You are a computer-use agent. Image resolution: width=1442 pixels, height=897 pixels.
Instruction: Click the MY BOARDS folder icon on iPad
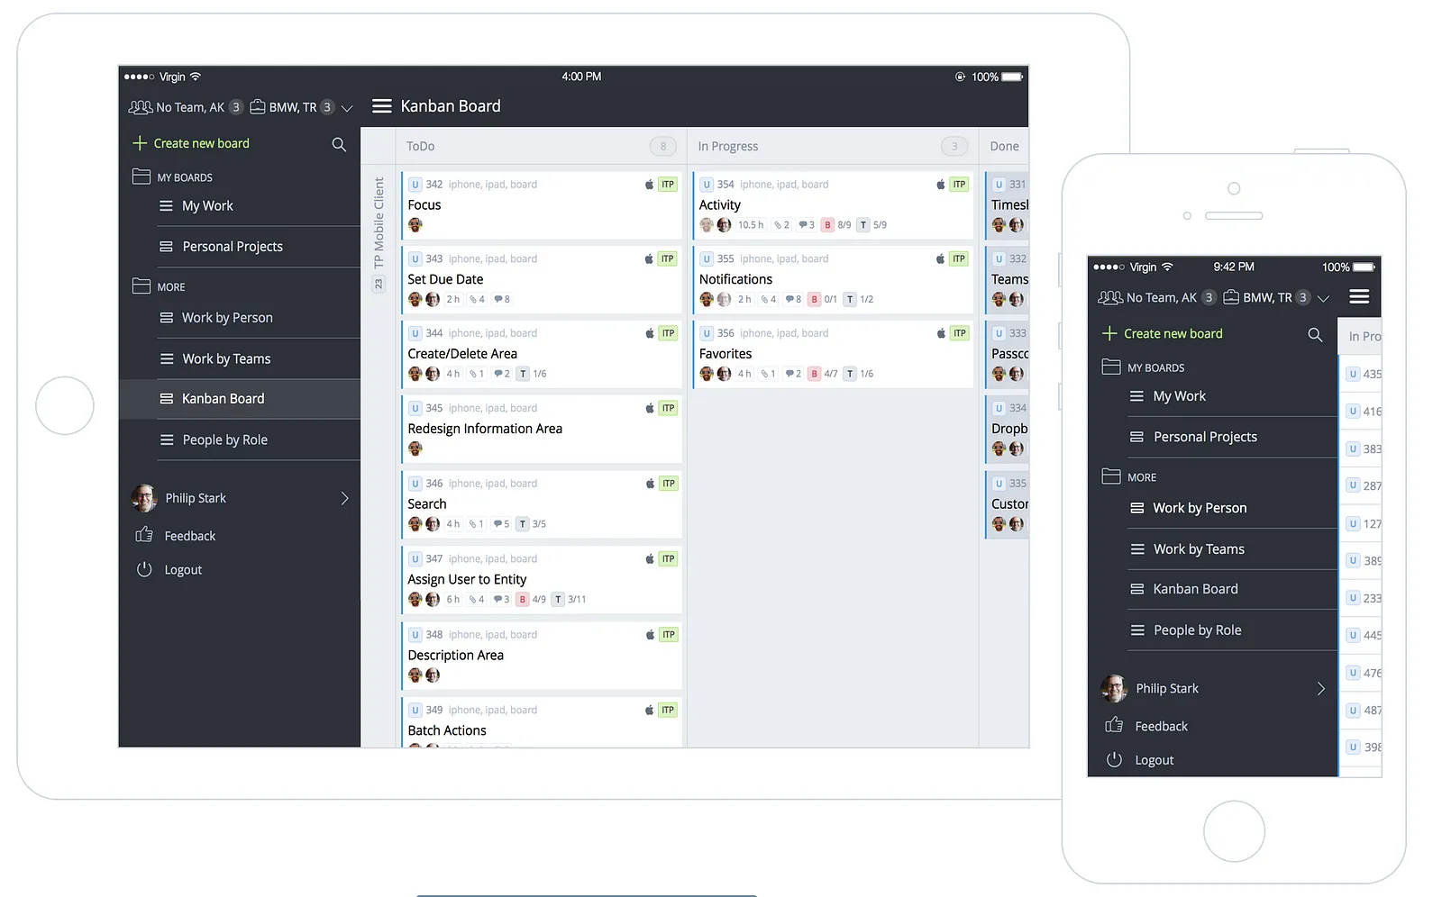[x=141, y=177]
